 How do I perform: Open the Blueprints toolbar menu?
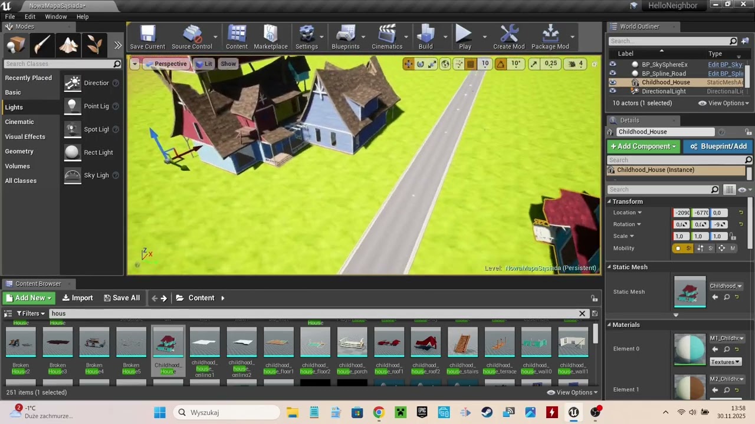[x=346, y=37]
